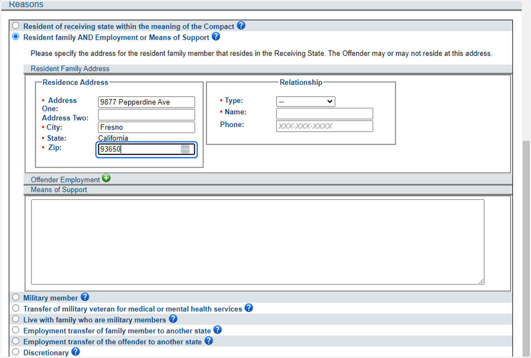Open help for Employment transfer of family member

(217, 330)
